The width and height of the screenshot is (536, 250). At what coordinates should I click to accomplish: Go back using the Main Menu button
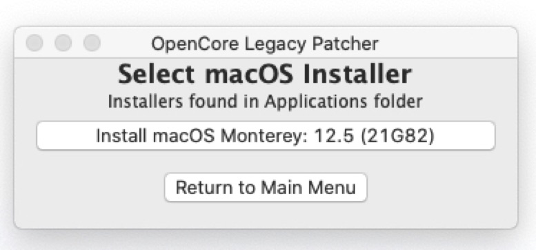[x=266, y=187]
